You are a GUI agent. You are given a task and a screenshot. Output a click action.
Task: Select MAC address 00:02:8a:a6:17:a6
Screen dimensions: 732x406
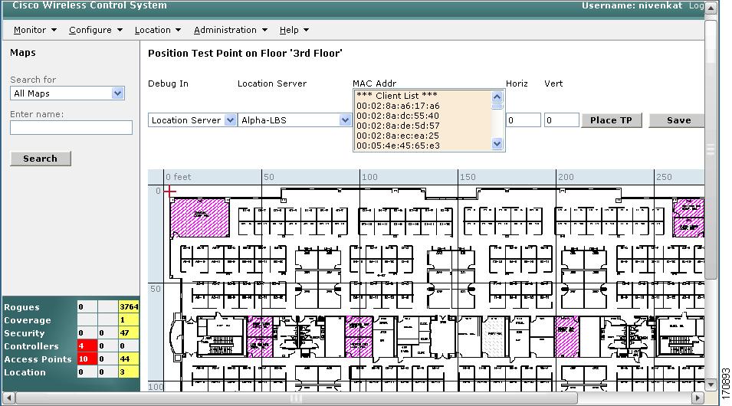click(x=398, y=106)
